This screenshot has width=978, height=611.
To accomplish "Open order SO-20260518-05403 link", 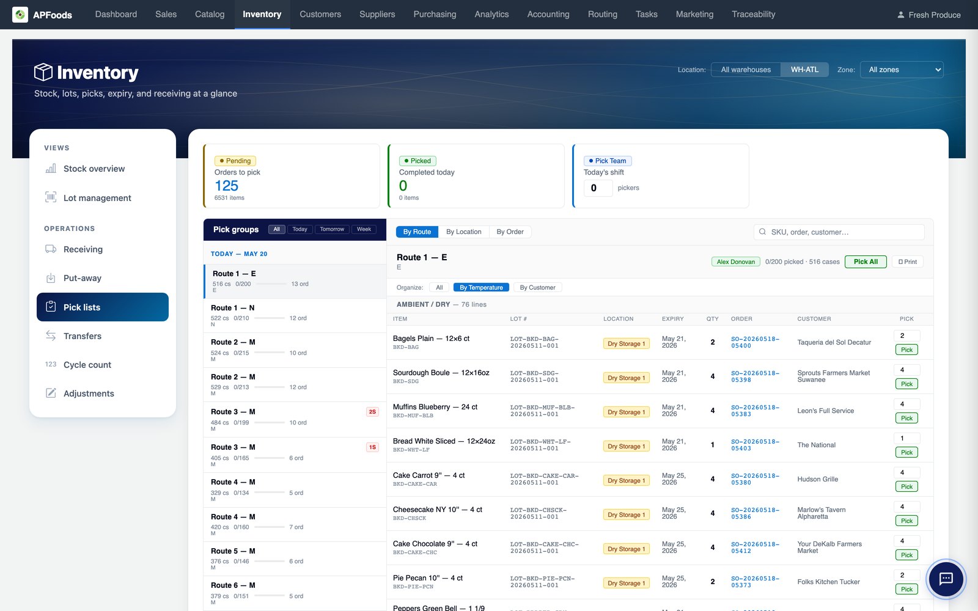I will (755, 445).
